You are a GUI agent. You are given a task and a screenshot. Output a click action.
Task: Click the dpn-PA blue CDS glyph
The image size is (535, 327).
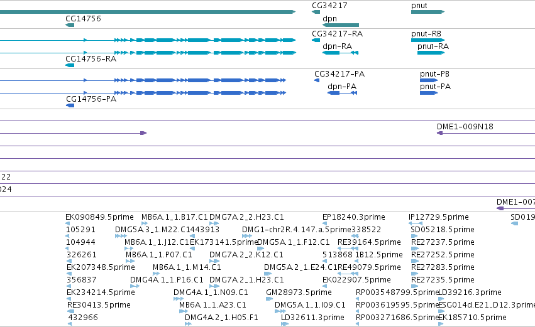(x=342, y=93)
